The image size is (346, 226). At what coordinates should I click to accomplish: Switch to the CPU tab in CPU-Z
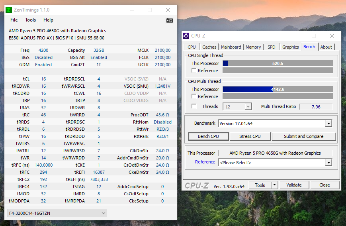192,47
